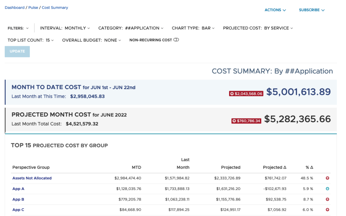The height and width of the screenshot is (216, 346).
Task: Open the Interval Monthly dropdown
Action: pos(65,28)
